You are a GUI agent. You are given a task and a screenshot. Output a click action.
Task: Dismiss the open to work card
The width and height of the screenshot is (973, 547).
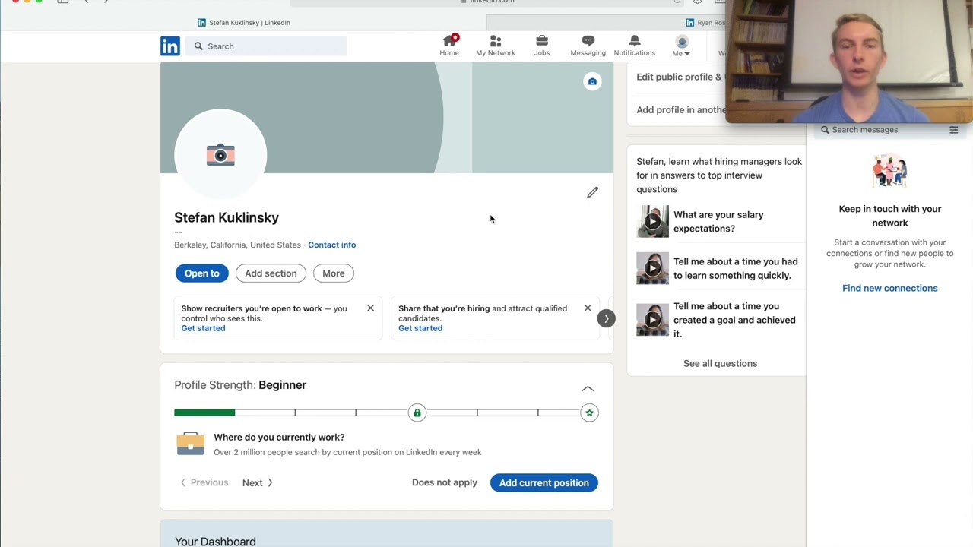coord(370,308)
